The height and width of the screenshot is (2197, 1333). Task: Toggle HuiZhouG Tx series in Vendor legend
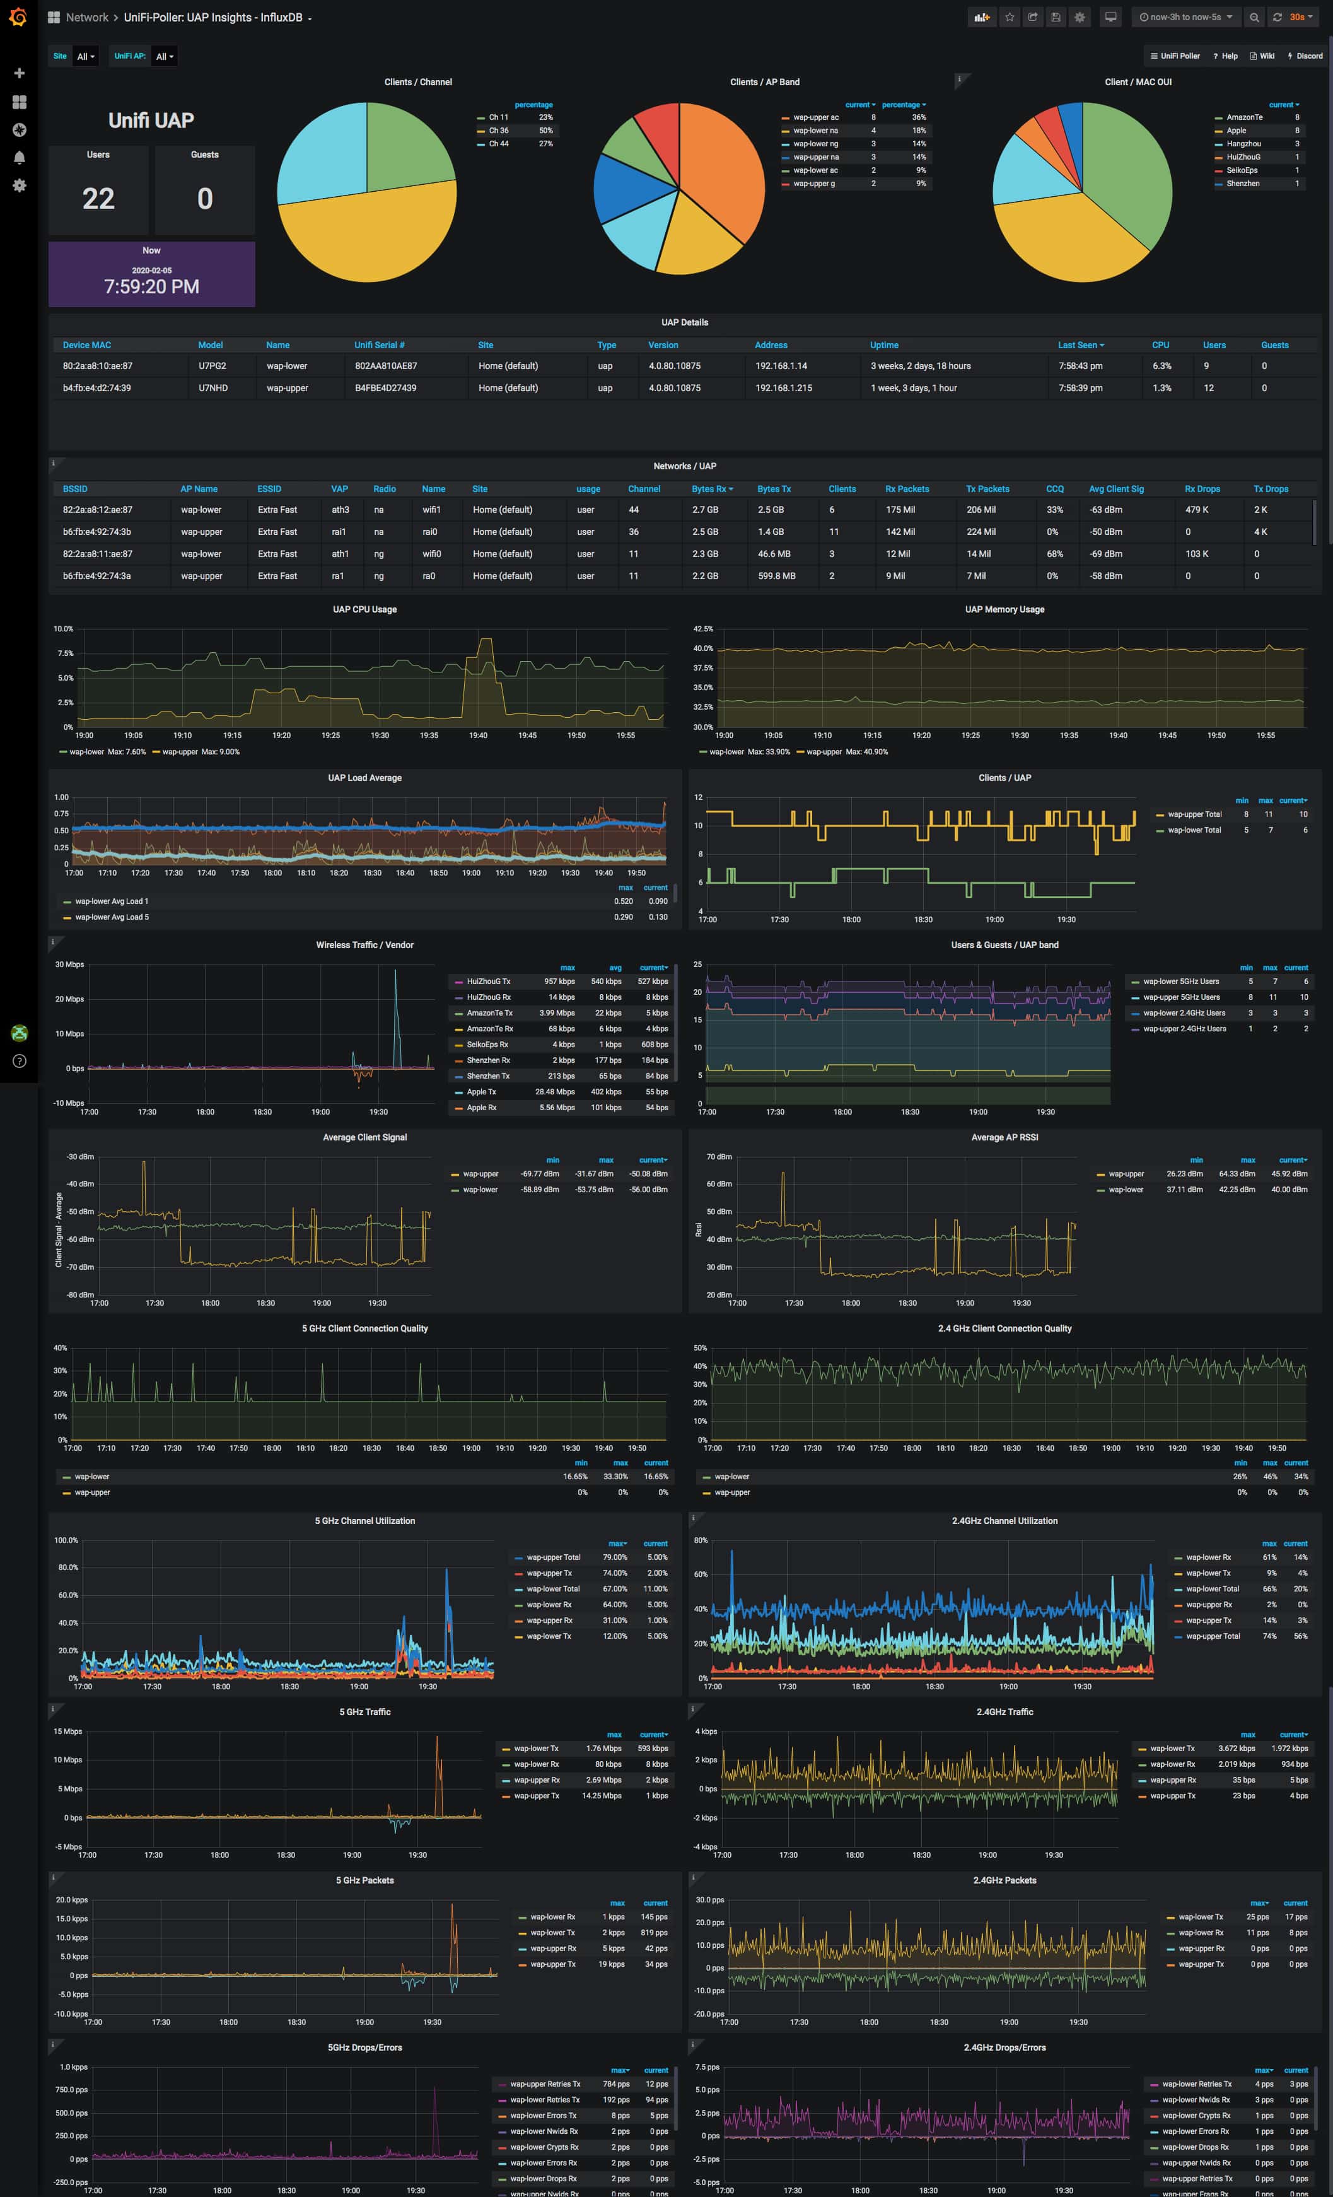pos(488,981)
